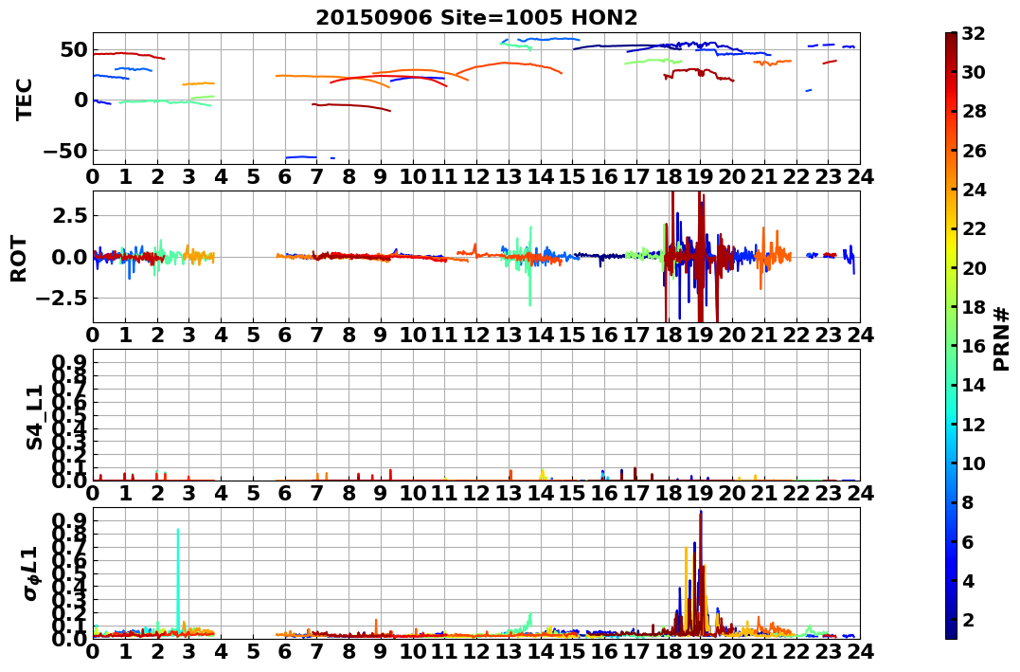
Task: Click x-axis tick 12 under TEC panel
Action: point(476,176)
